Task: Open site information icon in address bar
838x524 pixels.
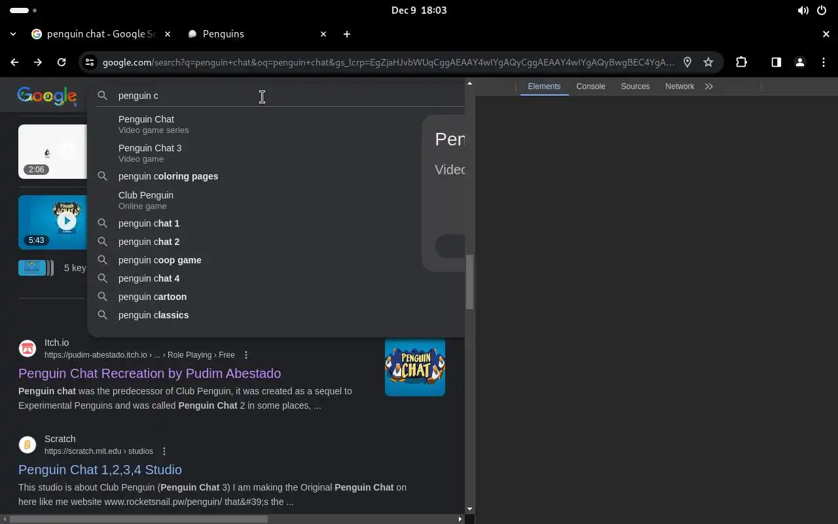Action: 90,62
